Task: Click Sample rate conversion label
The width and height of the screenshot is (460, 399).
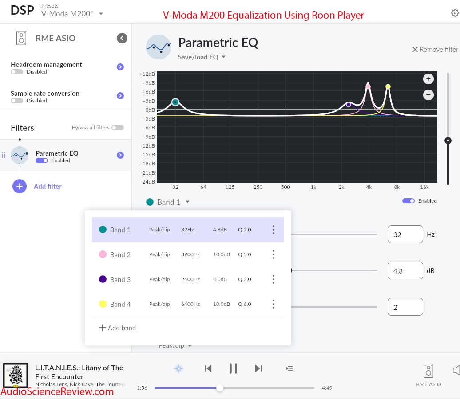Action: pyautogui.click(x=45, y=93)
